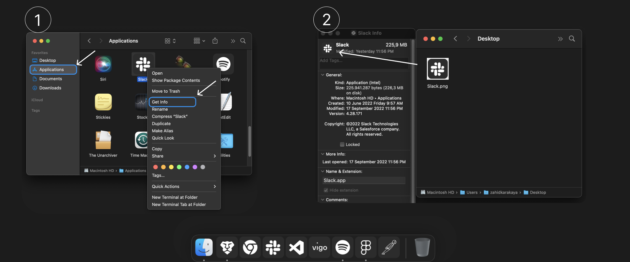
Task: Toggle the Locked checkbox in Slack Info
Action: click(342, 144)
